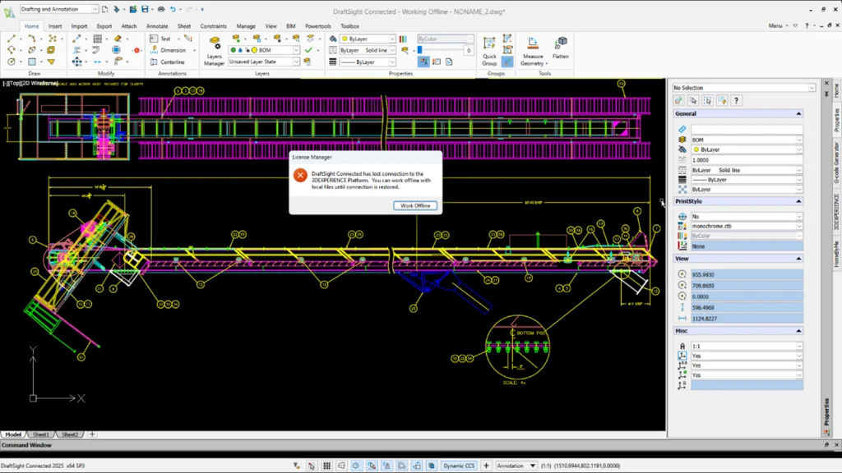Collapse the General properties section

click(798, 114)
